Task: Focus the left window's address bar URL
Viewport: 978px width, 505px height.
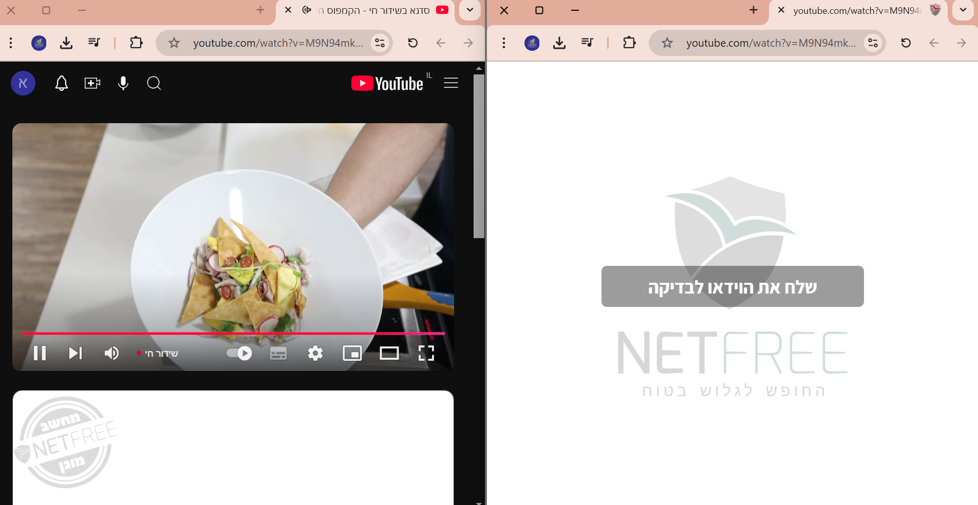Action: (x=278, y=43)
